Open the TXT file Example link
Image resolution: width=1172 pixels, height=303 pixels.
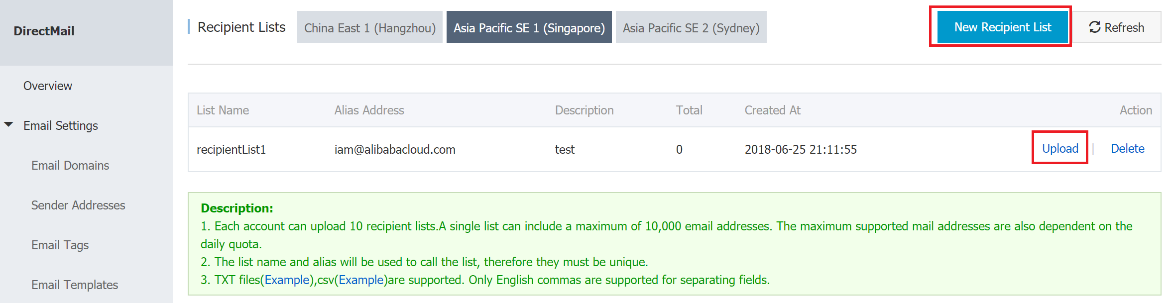tap(287, 280)
